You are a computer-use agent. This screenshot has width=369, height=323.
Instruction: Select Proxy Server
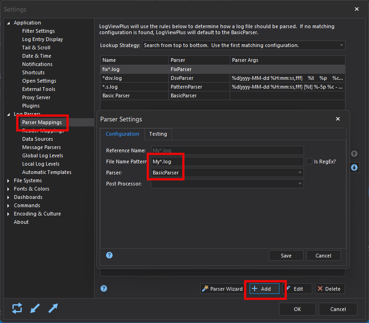point(36,97)
